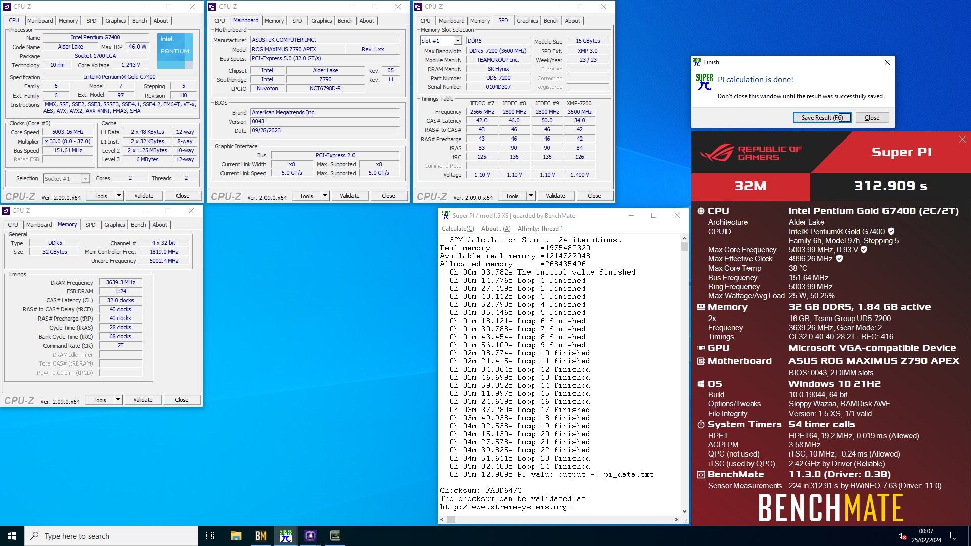
Task: Click the Multiplier x 33.0 value field
Action: (68, 142)
